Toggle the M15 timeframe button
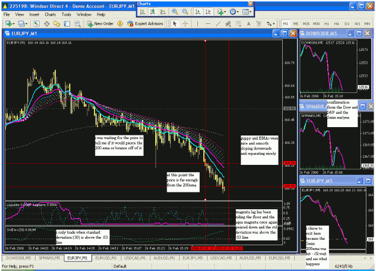This screenshot has height=271, width=376. [x=306, y=23]
